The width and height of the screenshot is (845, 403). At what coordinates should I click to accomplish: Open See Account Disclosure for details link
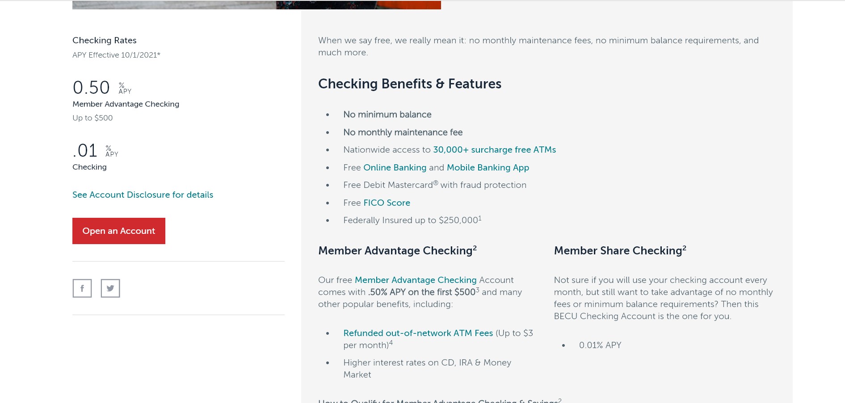[143, 195]
